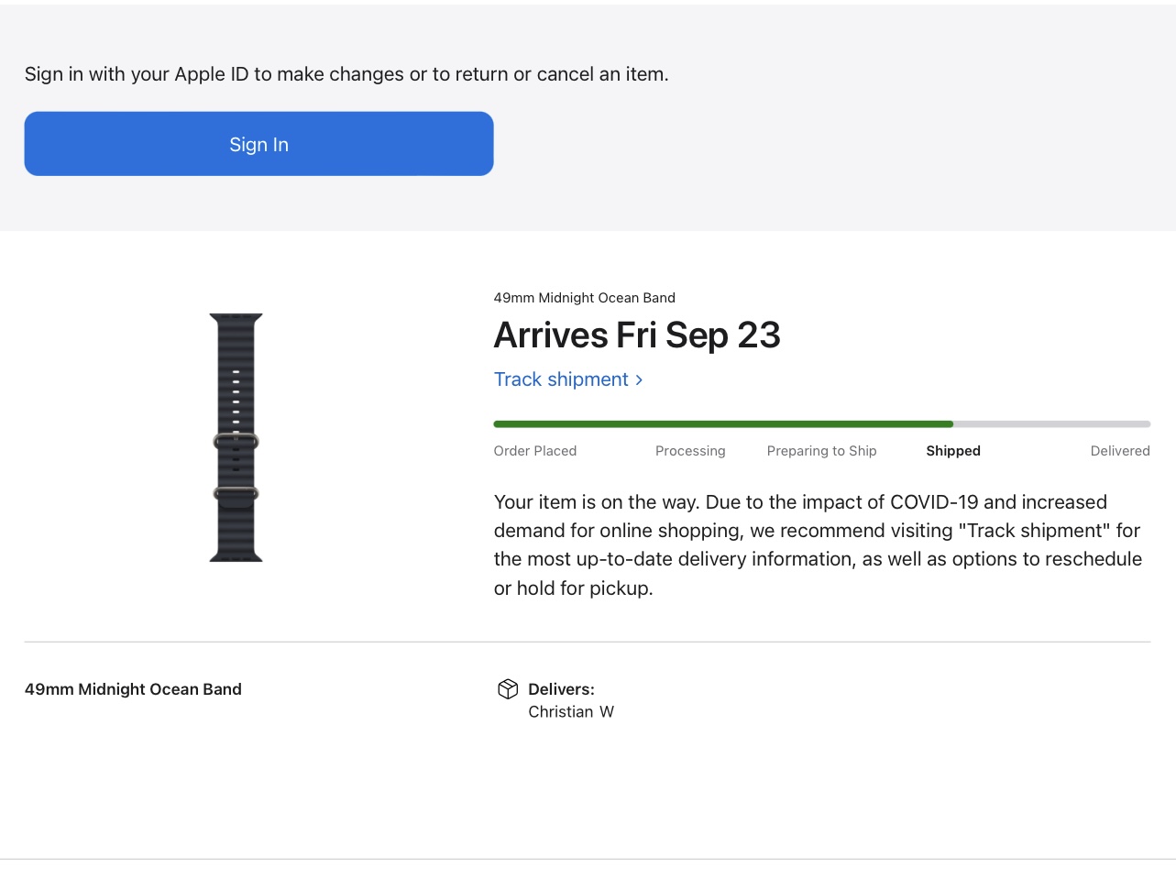Click the Delivers label
Screen dimensions: 1176x879
(561, 689)
